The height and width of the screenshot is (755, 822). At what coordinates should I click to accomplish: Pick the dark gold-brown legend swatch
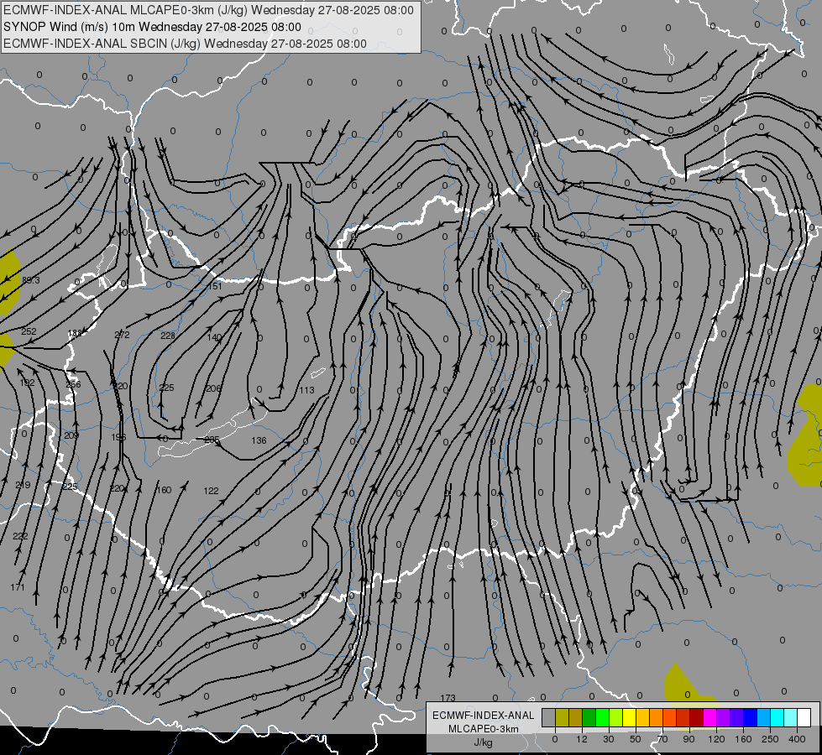click(576, 717)
